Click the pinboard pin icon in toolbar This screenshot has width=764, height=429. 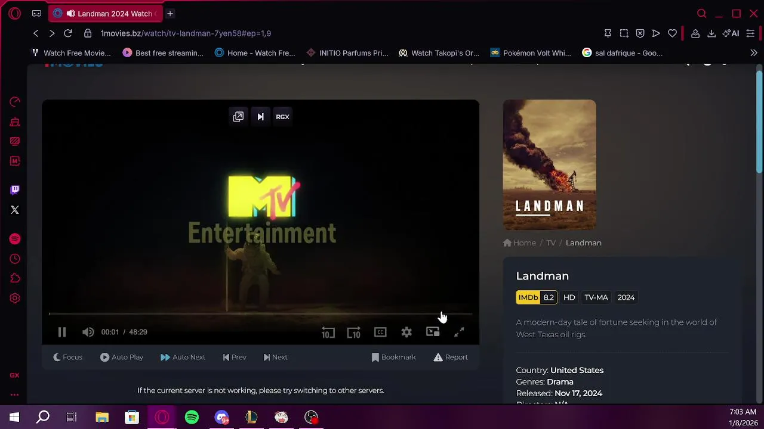(608, 33)
